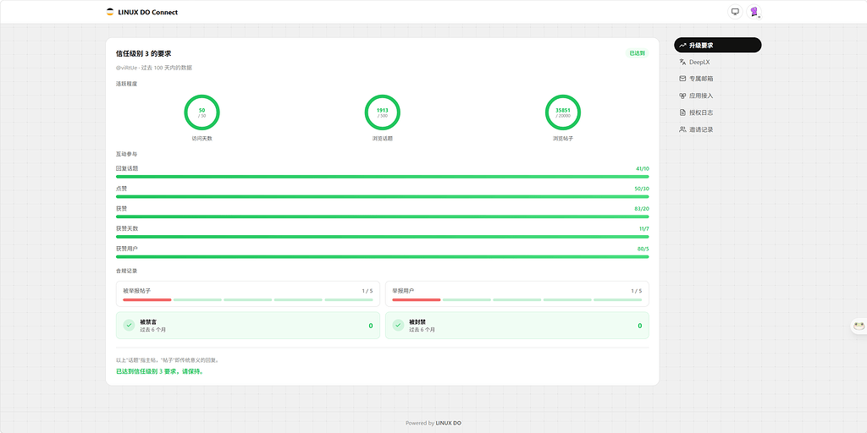Screen dimensions: 867x433
Task: Click the red segment under 被举报帖子
Action: (147, 300)
